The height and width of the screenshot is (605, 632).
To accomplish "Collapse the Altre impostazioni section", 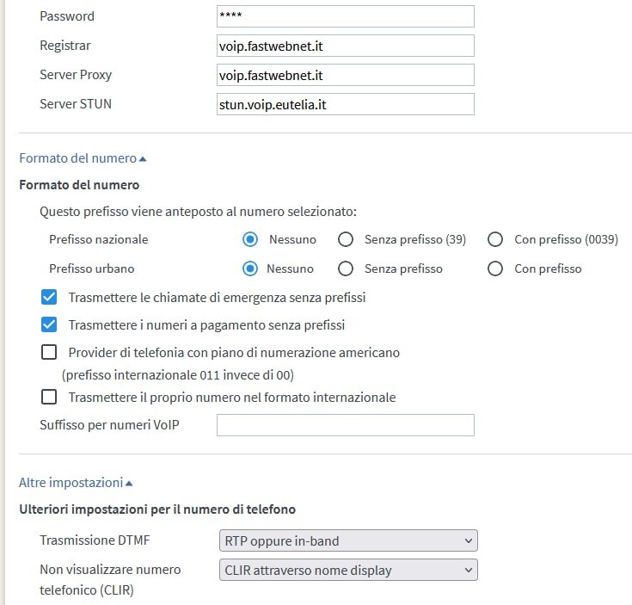I will [76, 483].
